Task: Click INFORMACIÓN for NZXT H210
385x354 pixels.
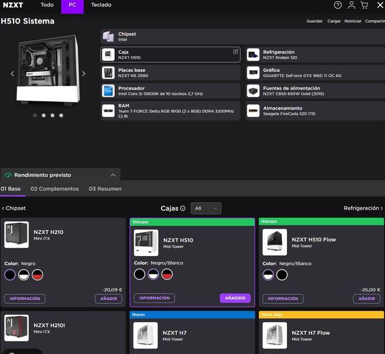Action: [x=25, y=299]
